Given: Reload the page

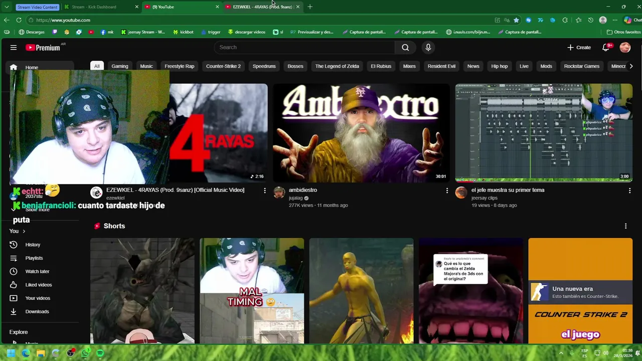Looking at the screenshot, I should coord(19,20).
